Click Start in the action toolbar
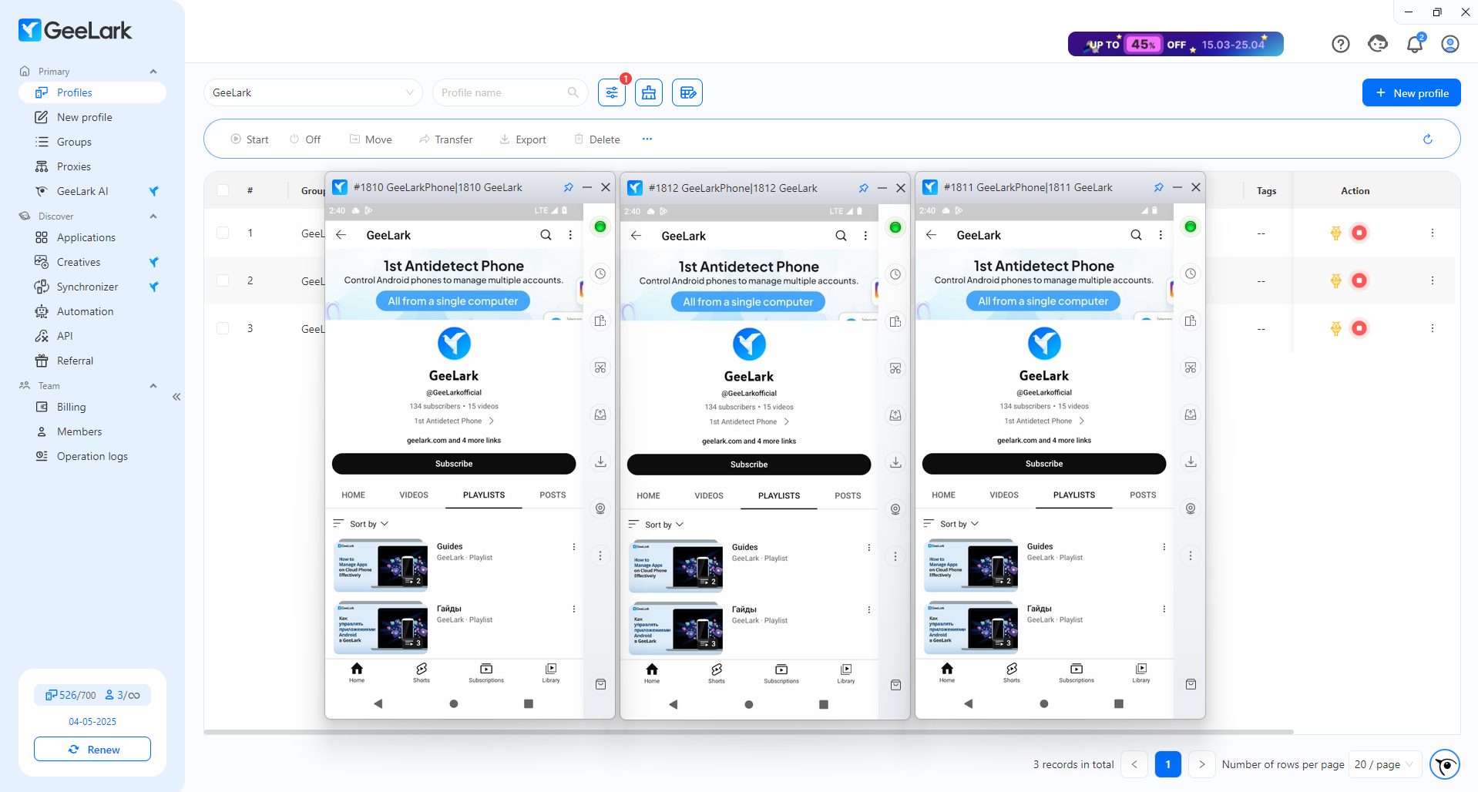The width and height of the screenshot is (1478, 792). coord(250,139)
